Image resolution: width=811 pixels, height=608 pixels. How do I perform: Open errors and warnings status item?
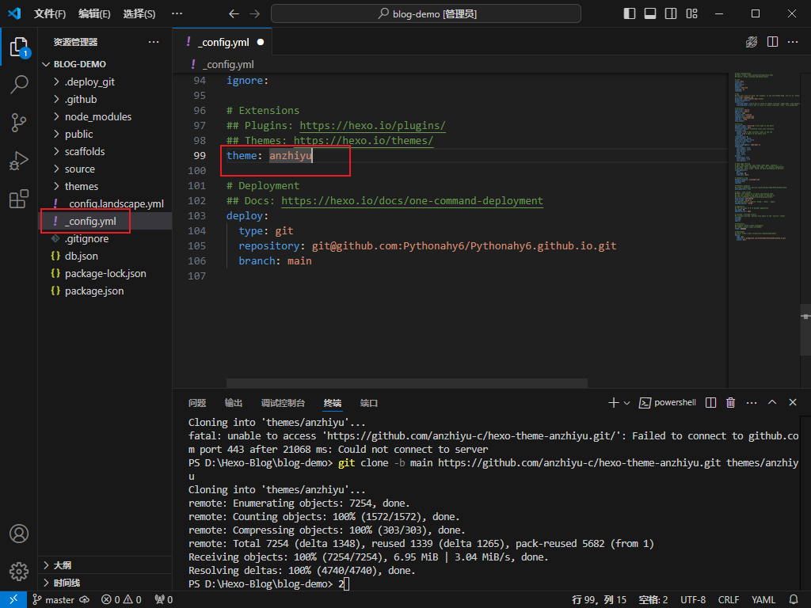pyautogui.click(x=121, y=600)
